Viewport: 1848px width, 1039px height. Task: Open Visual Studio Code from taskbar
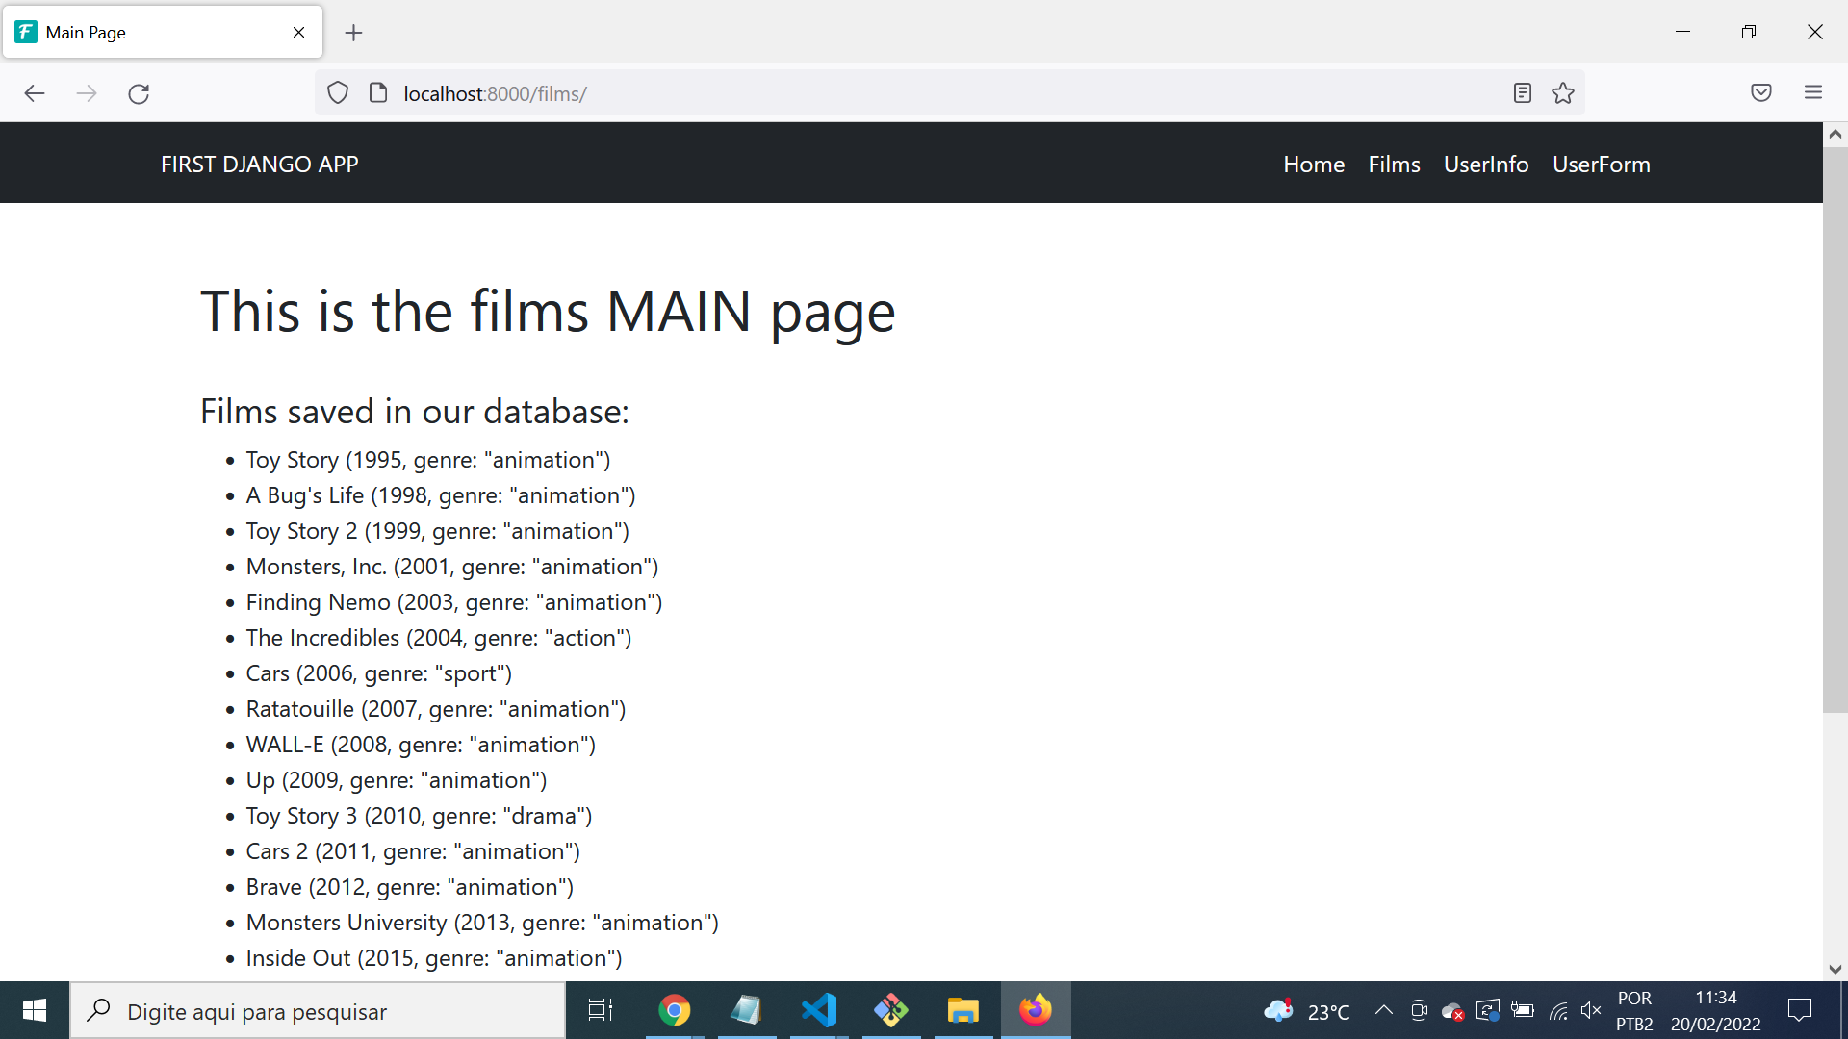pos(819,1010)
